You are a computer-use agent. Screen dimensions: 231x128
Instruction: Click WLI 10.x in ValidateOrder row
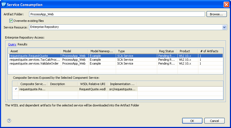click(185, 63)
